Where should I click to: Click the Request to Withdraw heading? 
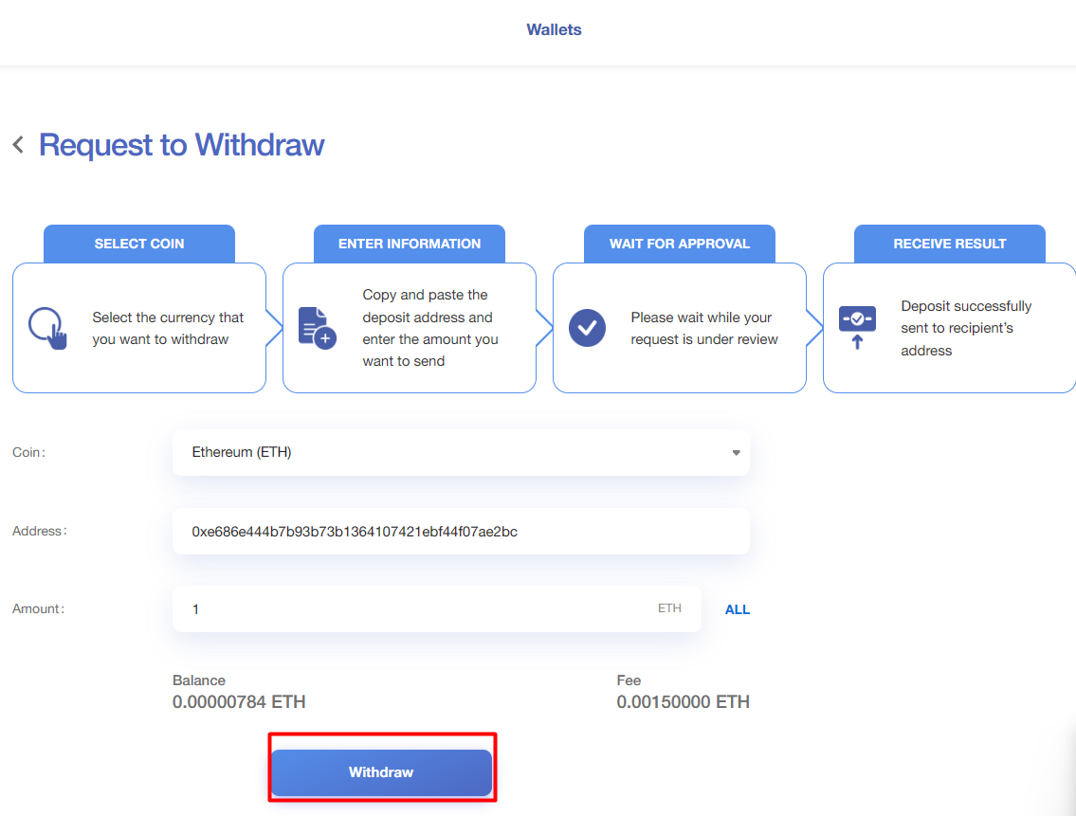coord(181,145)
